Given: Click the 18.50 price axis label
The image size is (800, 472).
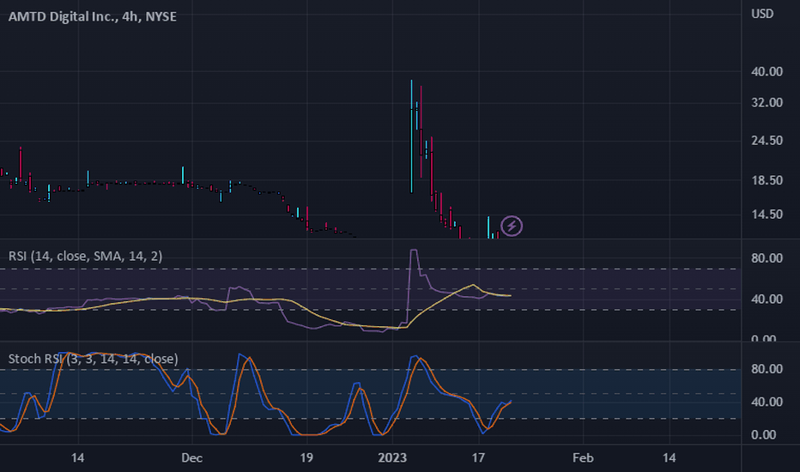Looking at the screenshot, I should pos(767,180).
